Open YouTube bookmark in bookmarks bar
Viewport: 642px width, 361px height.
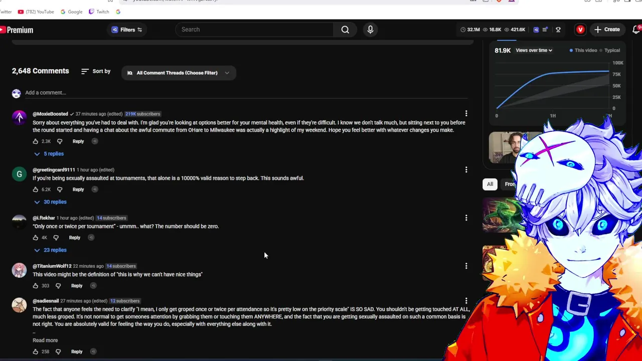pos(35,12)
